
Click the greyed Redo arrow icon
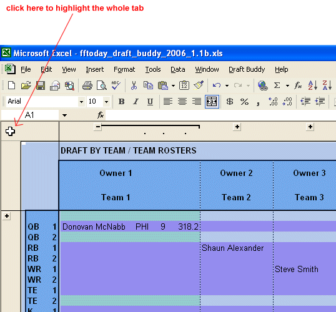tap(238, 85)
